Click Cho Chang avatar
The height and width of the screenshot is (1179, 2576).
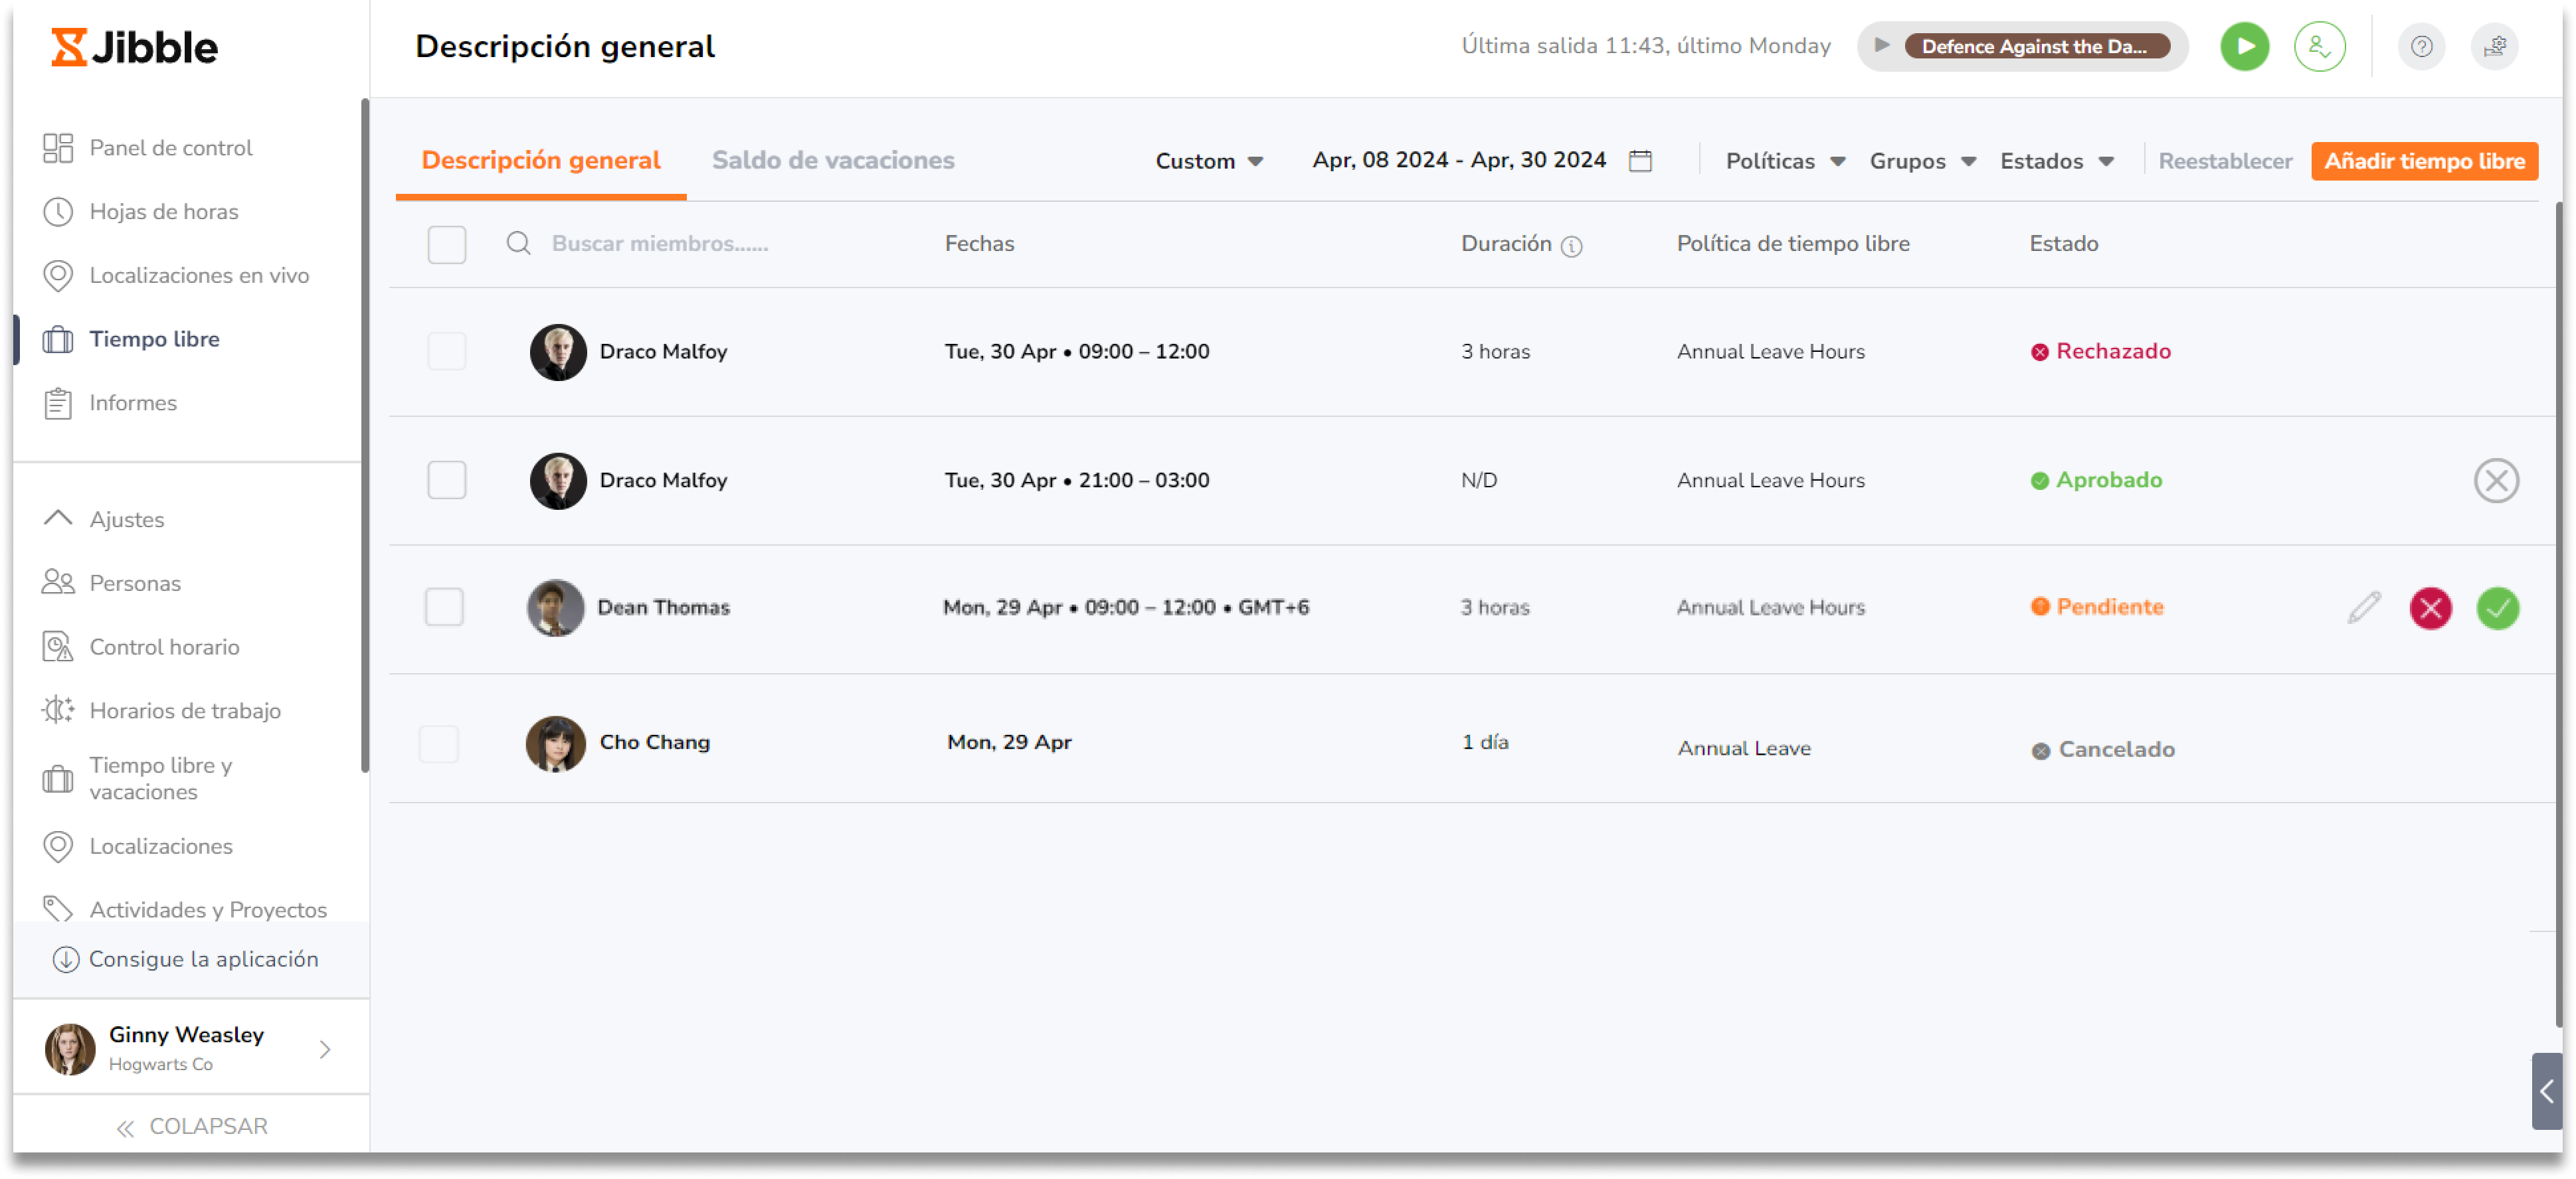point(555,744)
